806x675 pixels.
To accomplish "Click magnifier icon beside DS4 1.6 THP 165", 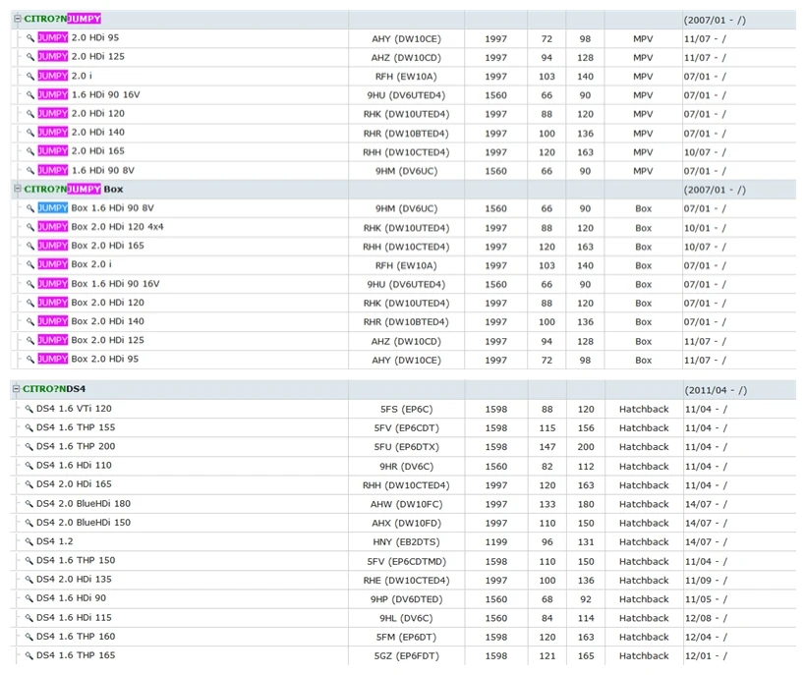I will point(29,655).
